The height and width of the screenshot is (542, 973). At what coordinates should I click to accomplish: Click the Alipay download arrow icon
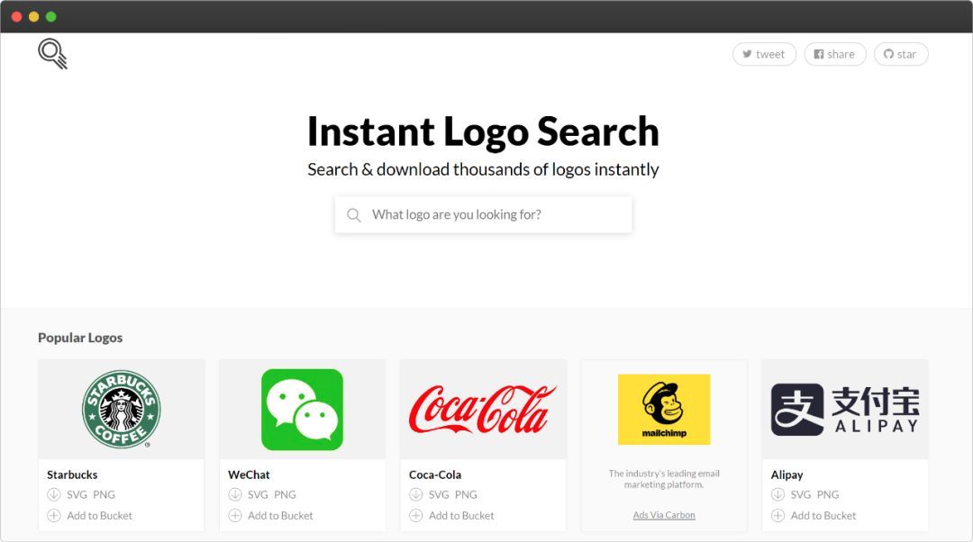point(777,494)
